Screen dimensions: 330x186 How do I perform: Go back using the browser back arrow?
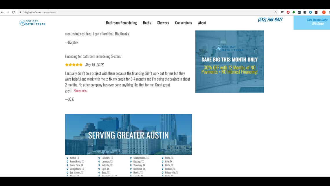click(x=2, y=12)
